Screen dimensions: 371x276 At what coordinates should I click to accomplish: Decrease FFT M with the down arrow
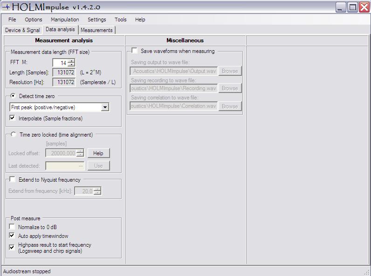71,65
